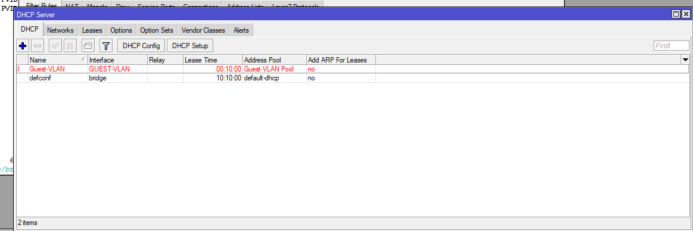Sort by the Relay column header

pyautogui.click(x=165, y=60)
